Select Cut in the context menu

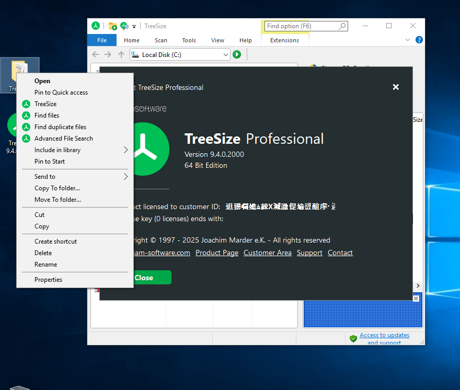click(75, 215)
